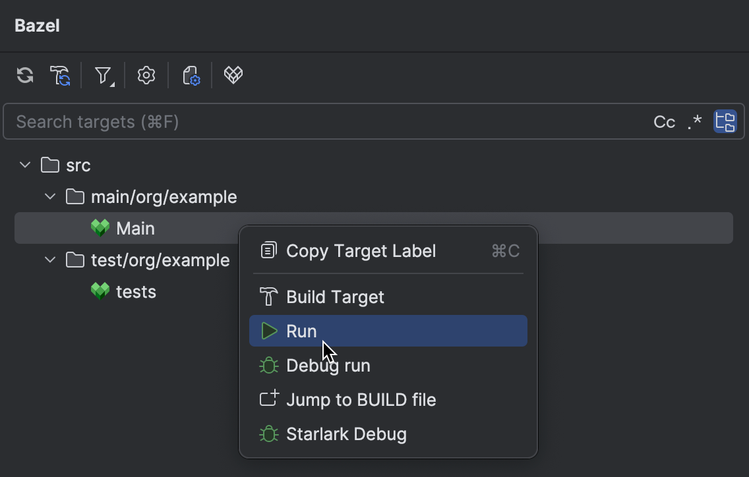Select Copy Target Label from context menu
749x477 pixels.
(361, 250)
